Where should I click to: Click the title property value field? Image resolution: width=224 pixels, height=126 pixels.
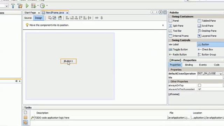tap(210, 78)
